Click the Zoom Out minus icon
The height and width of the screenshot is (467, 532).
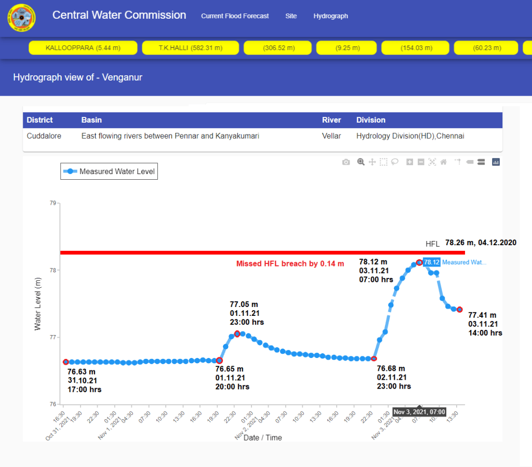(x=421, y=162)
